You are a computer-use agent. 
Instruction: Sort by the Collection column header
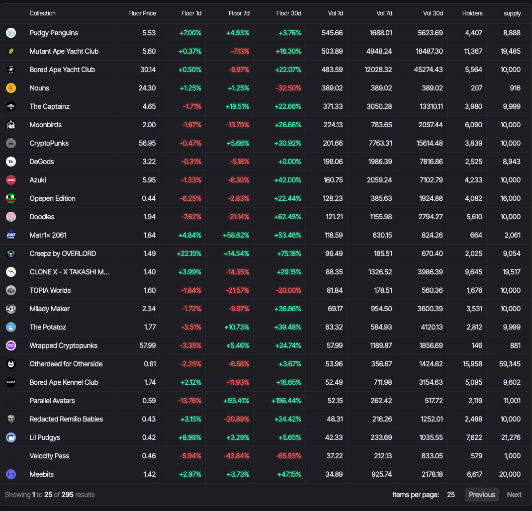coord(42,13)
